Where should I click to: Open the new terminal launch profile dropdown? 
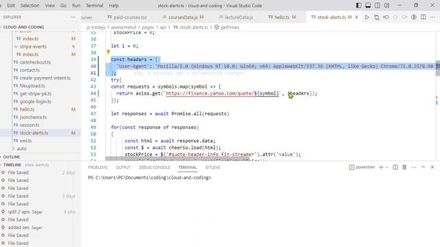click(387, 167)
